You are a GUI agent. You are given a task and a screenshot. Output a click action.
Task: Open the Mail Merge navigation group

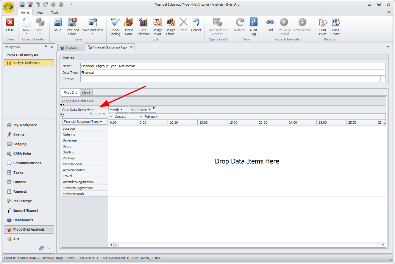click(x=29, y=201)
